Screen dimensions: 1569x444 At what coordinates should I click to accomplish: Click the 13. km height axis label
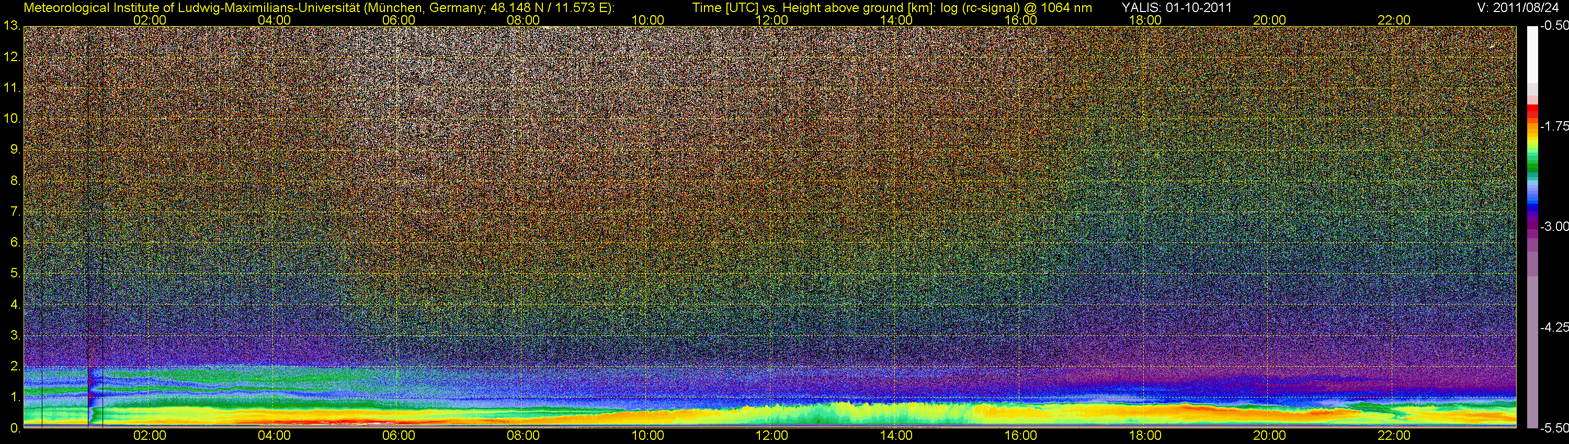coord(12,26)
